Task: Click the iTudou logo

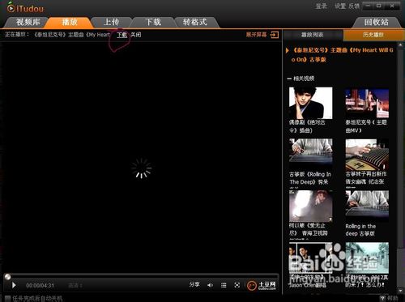Action: coord(25,8)
